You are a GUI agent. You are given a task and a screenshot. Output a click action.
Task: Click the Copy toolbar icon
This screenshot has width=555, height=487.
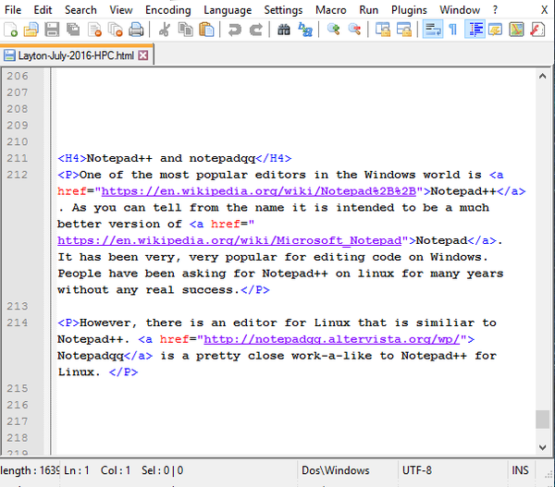pyautogui.click(x=186, y=30)
